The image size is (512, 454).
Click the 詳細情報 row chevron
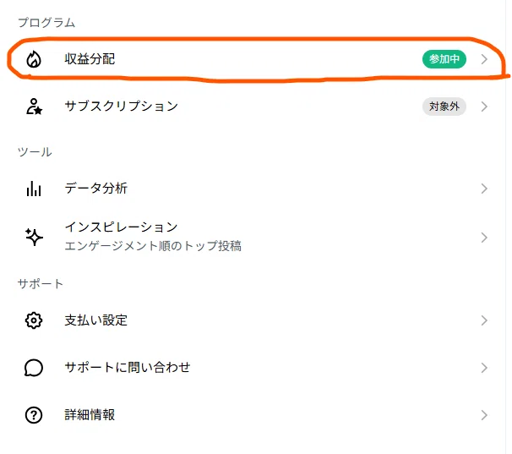click(x=484, y=415)
